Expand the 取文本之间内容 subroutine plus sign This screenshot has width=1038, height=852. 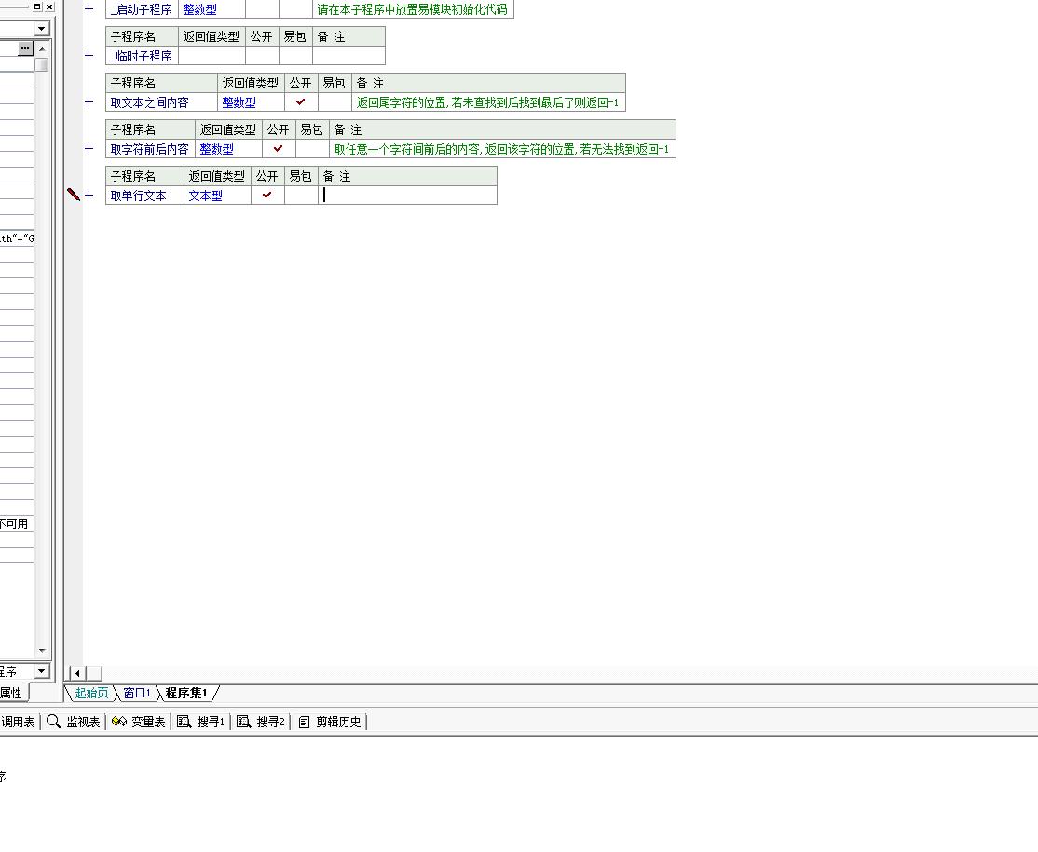tap(89, 102)
